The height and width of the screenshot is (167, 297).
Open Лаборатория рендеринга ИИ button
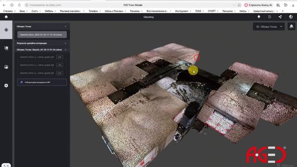(42, 82)
